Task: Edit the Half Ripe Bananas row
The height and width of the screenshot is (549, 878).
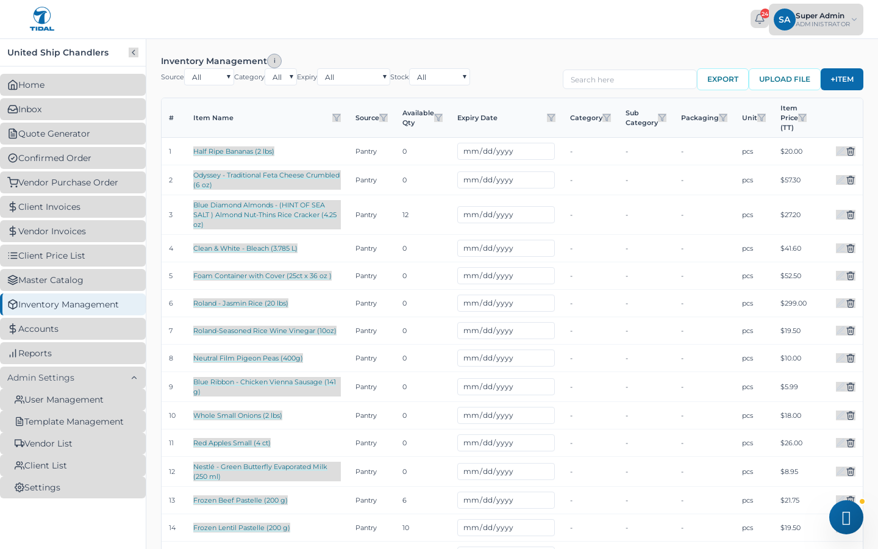Action: pyautogui.click(x=841, y=151)
